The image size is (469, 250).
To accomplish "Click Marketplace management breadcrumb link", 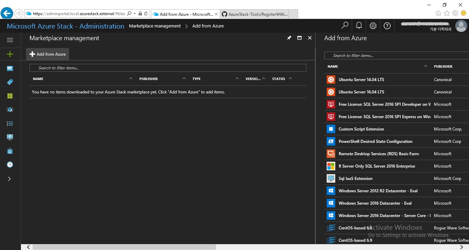I will pos(155,26).
